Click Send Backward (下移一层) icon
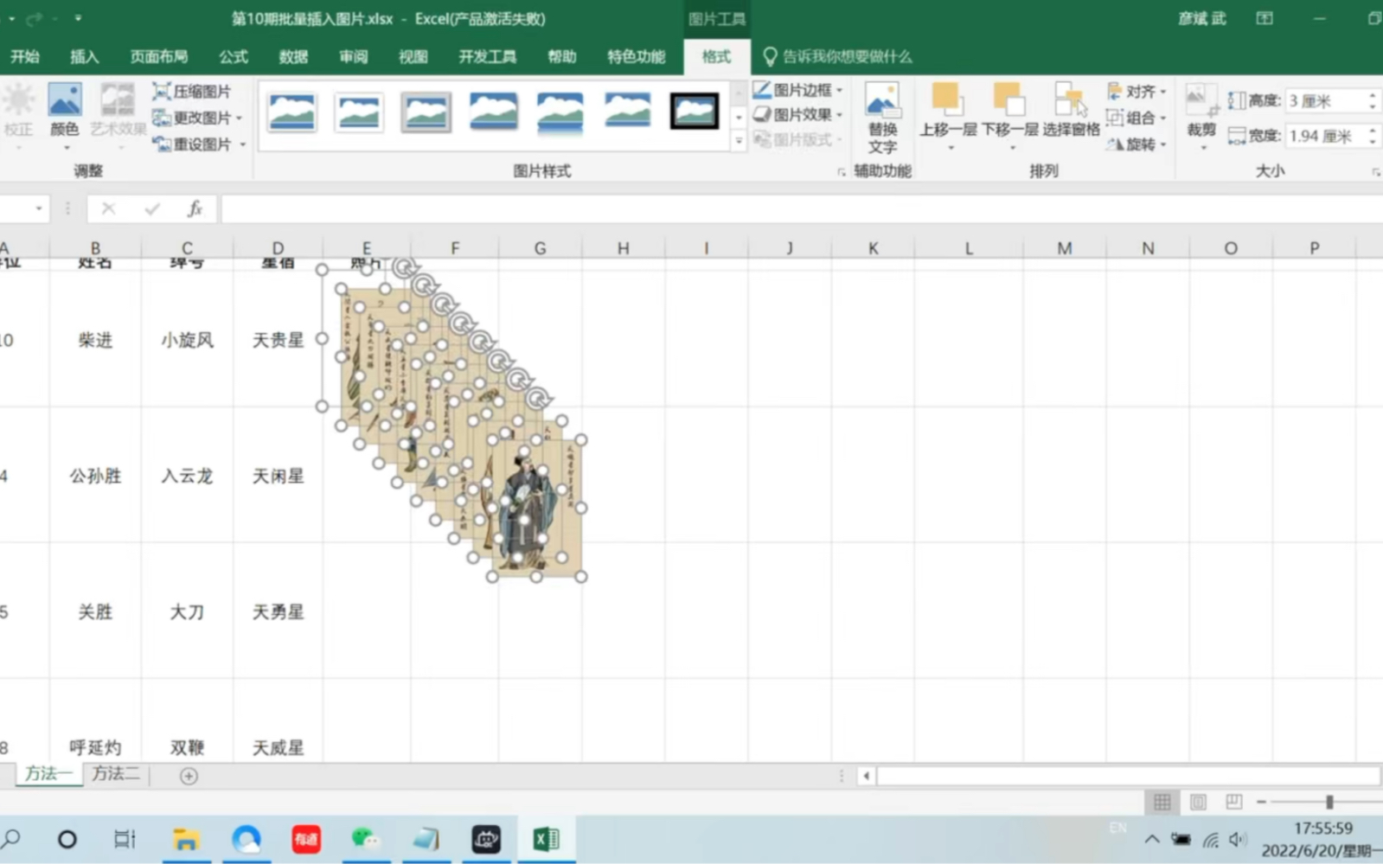Image resolution: width=1383 pixels, height=864 pixels. click(1009, 100)
